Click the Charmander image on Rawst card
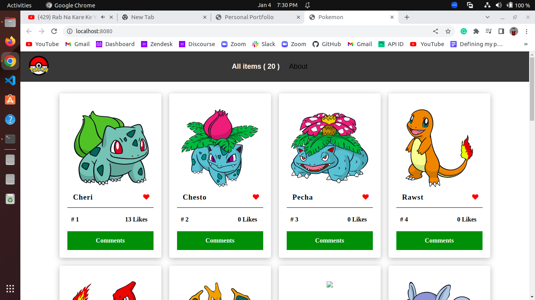This screenshot has height=300, width=535. pos(439,148)
